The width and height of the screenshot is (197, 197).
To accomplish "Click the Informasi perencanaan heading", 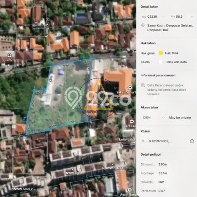I will 158,75.
